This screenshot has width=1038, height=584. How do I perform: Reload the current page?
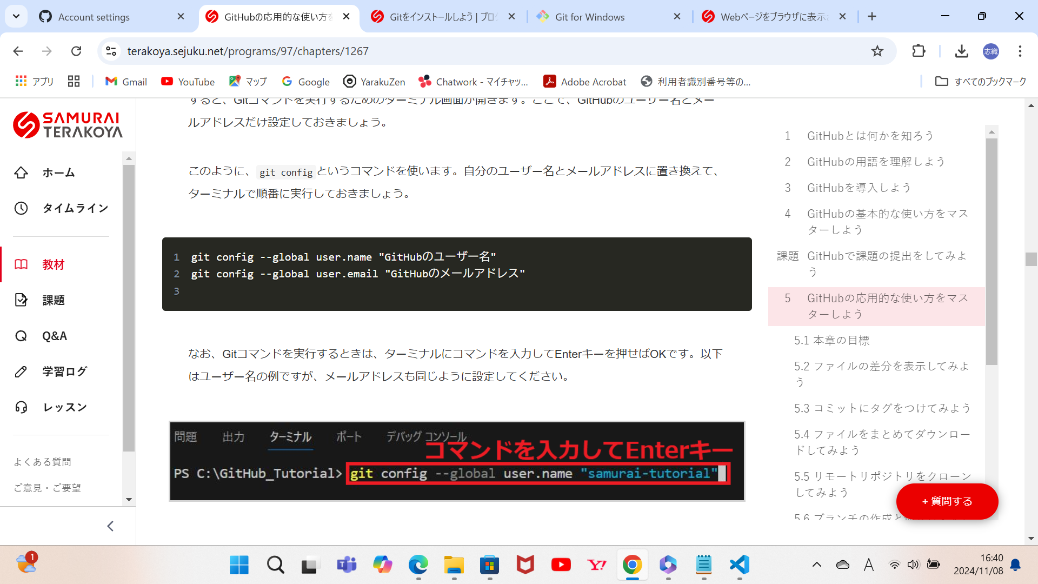click(76, 51)
